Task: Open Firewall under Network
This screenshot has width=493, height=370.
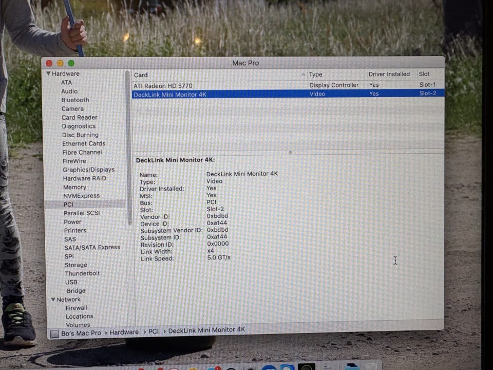Action: coord(77,308)
